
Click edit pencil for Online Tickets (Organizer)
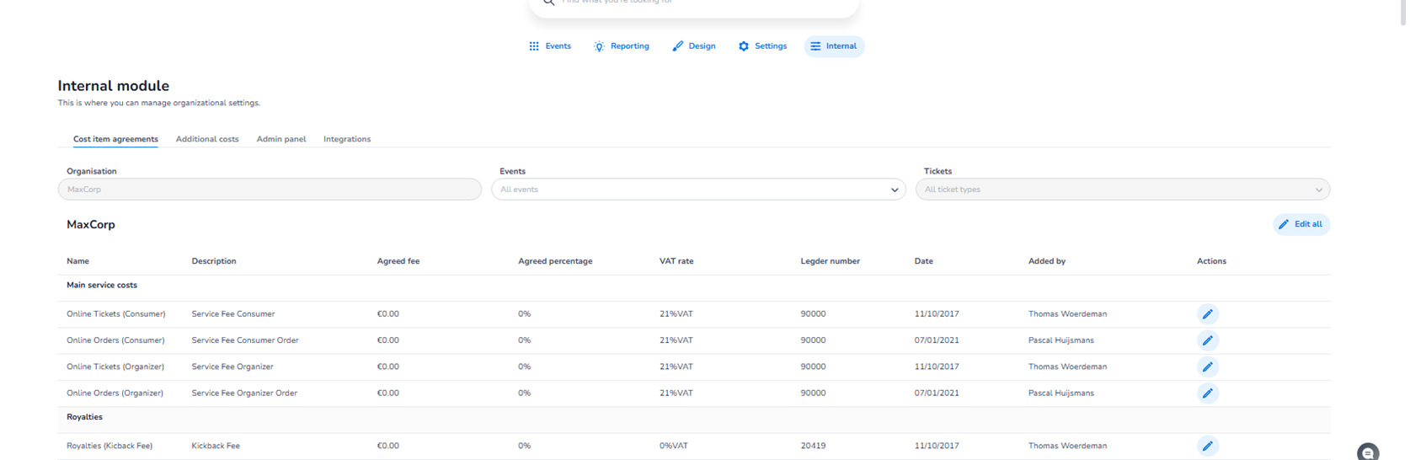1207,366
